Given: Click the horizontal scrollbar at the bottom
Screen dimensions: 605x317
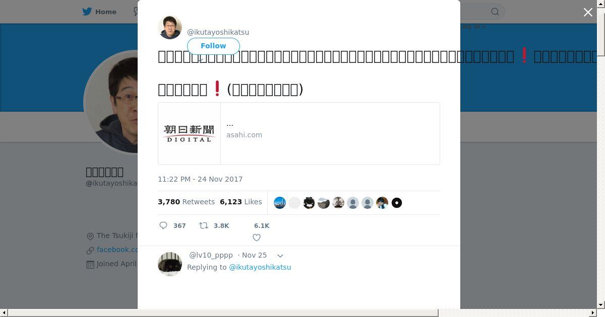Looking at the screenshot, I should [x=223, y=313].
